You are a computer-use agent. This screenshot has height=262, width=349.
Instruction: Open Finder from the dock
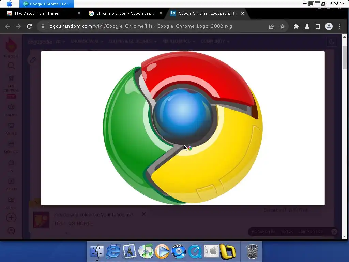97,251
